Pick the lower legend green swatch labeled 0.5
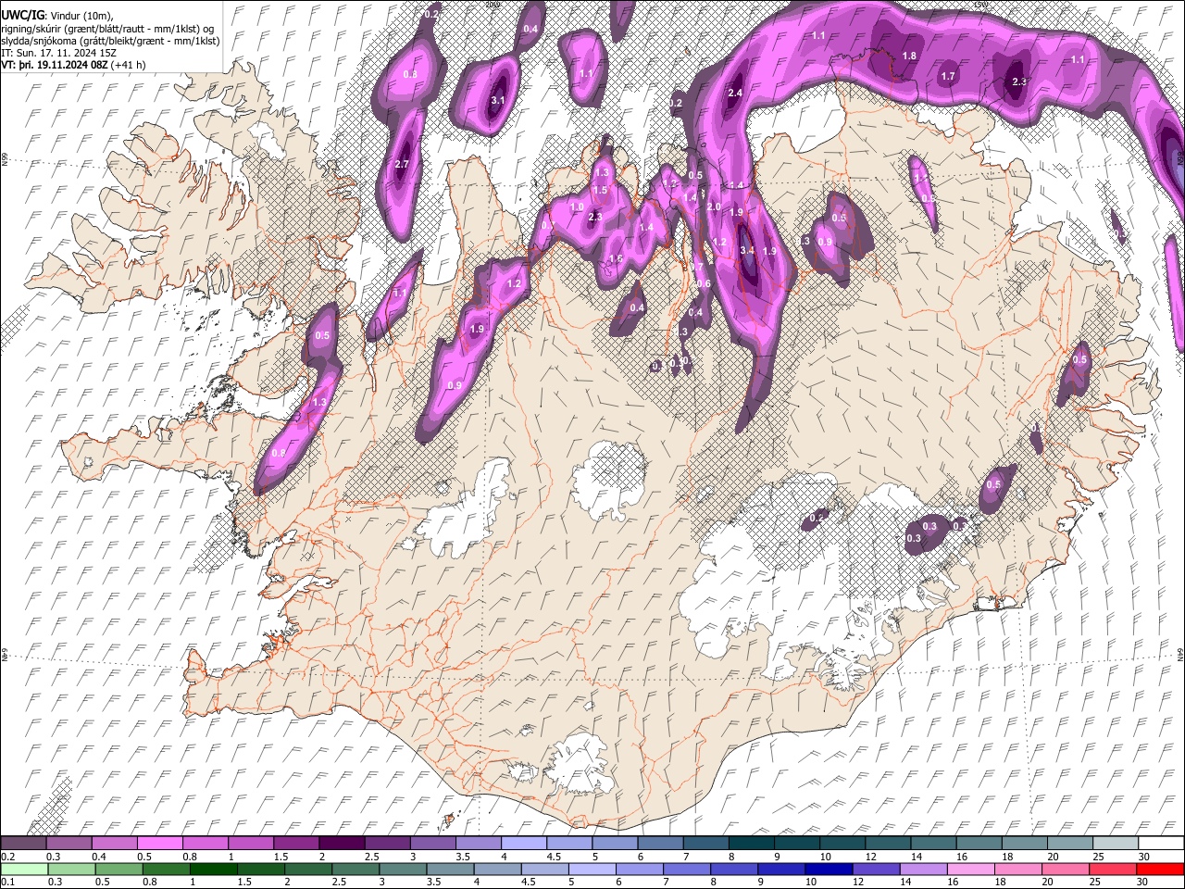The image size is (1185, 889). tap(119, 869)
